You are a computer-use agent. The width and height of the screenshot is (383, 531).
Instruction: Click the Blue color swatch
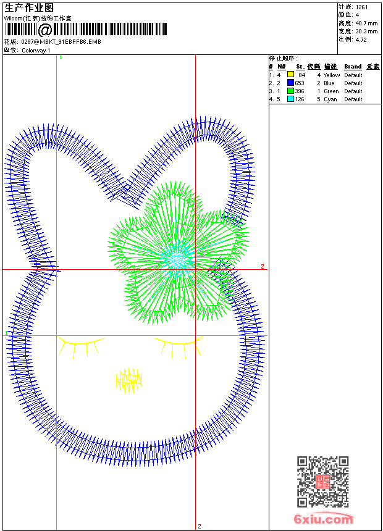[x=290, y=83]
